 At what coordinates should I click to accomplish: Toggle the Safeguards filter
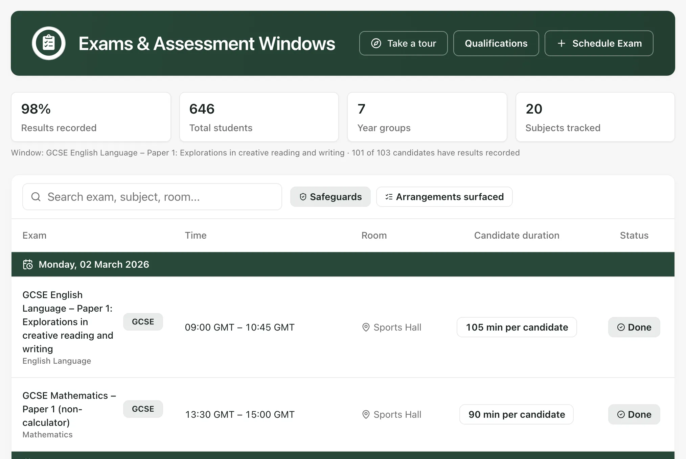[x=330, y=197]
